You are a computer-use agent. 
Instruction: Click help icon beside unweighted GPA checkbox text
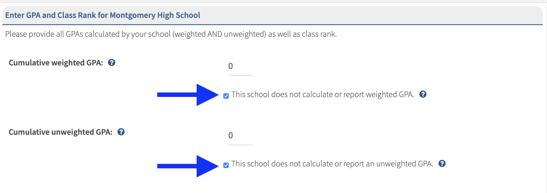442,164
